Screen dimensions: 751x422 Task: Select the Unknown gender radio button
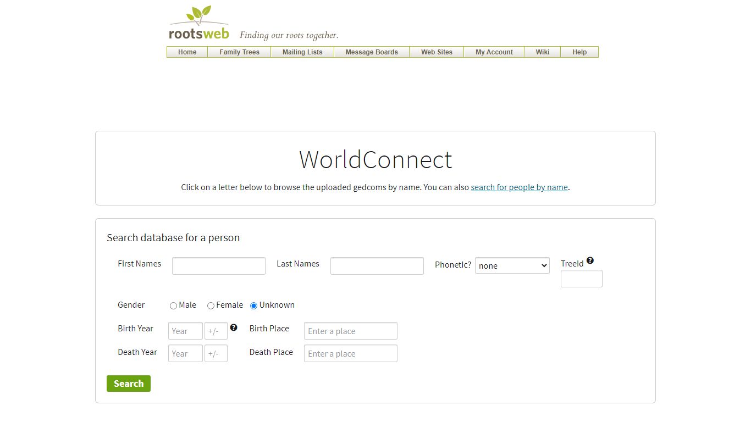(253, 306)
